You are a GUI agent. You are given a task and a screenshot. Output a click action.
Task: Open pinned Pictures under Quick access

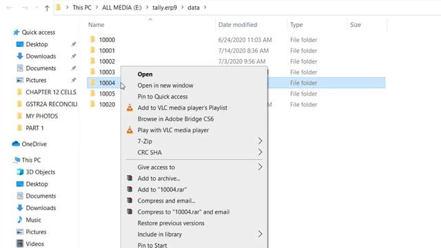[36, 80]
